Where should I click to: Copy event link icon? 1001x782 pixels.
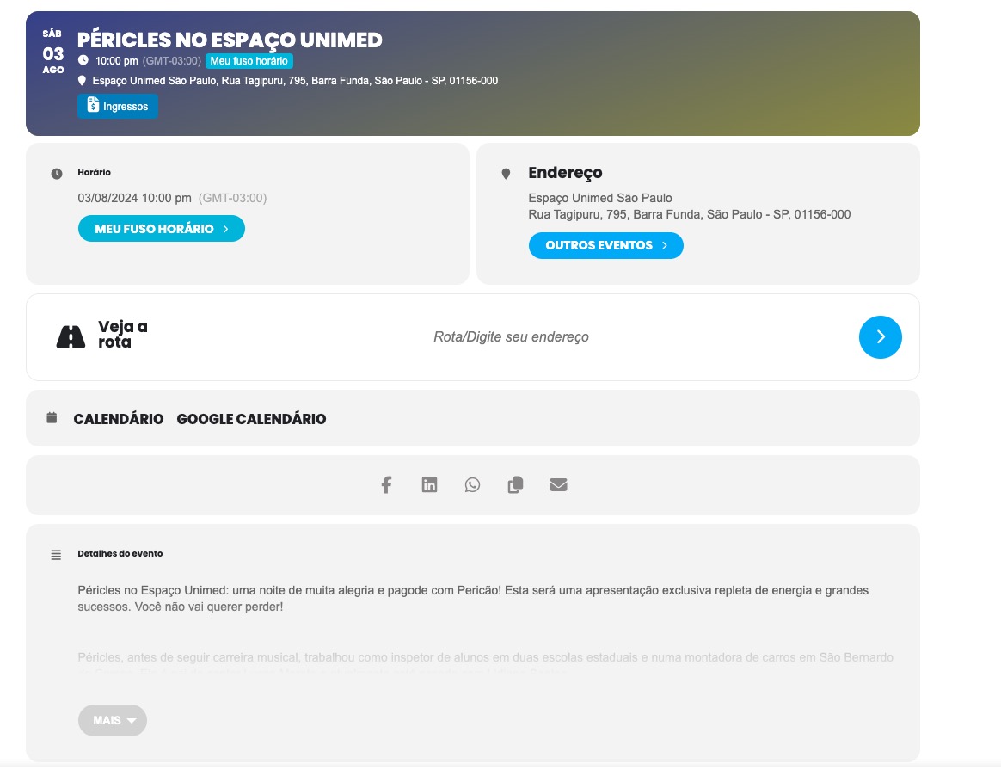pos(515,485)
